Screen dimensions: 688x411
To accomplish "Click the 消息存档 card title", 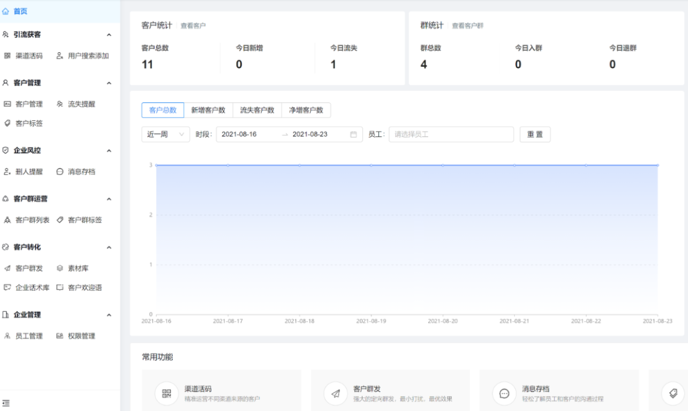I will click(536, 389).
